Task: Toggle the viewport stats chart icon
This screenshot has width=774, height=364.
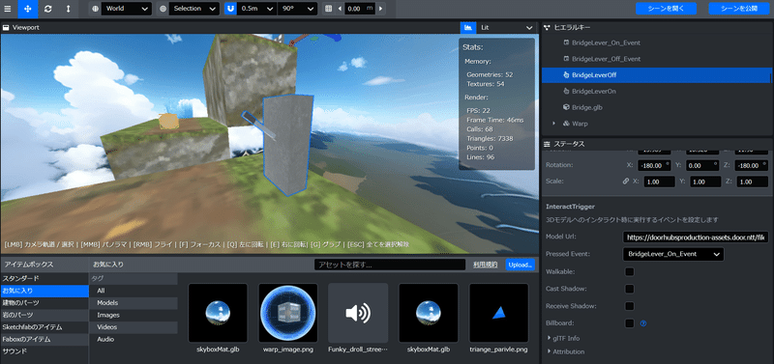Action: coord(468,27)
